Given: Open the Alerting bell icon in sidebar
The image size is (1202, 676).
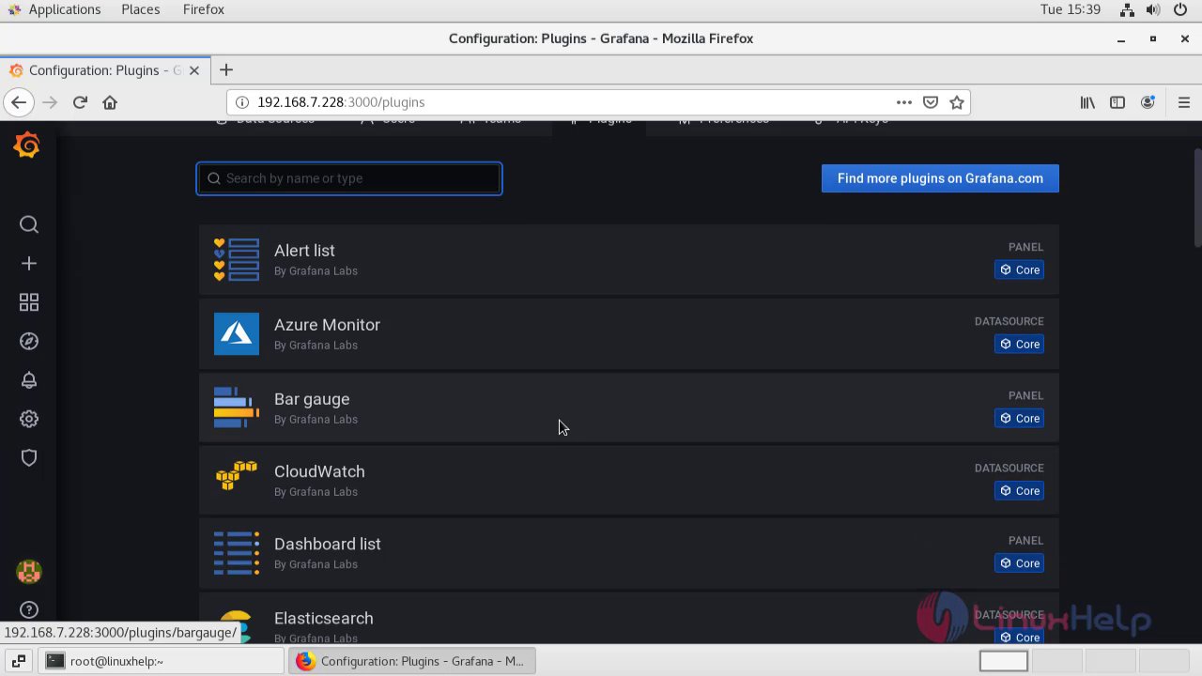Looking at the screenshot, I should click(x=29, y=380).
